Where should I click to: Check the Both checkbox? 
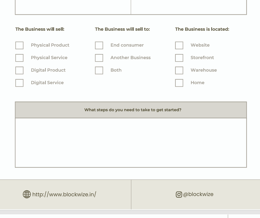(99, 70)
